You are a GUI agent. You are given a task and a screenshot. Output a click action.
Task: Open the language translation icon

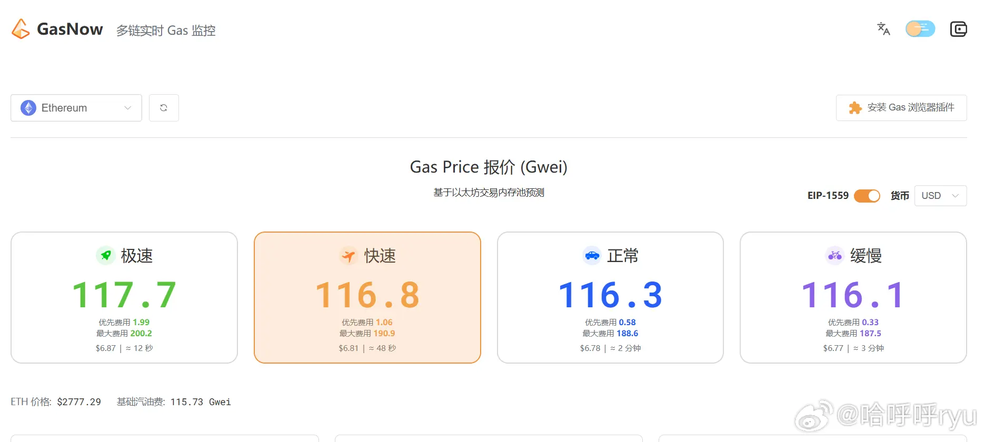(x=883, y=29)
